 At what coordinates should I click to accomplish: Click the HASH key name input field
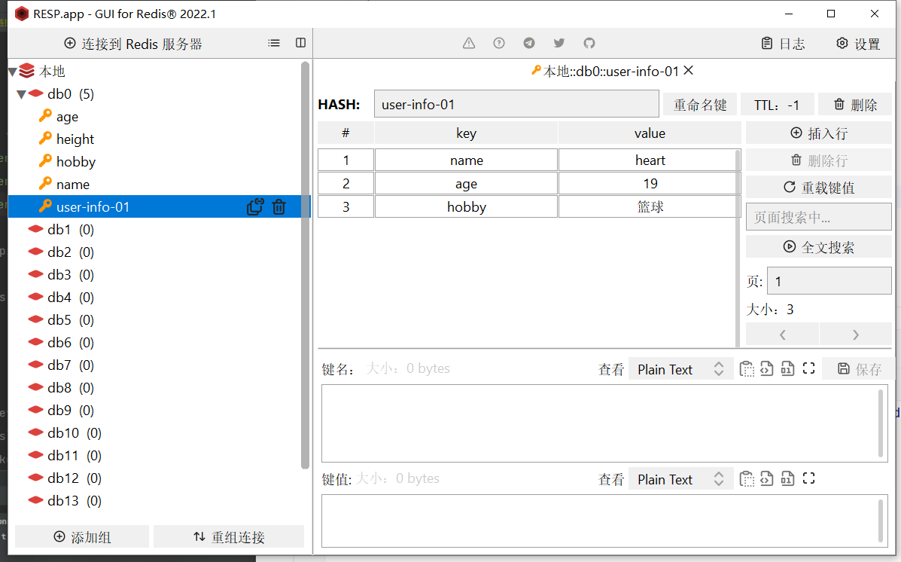(516, 104)
